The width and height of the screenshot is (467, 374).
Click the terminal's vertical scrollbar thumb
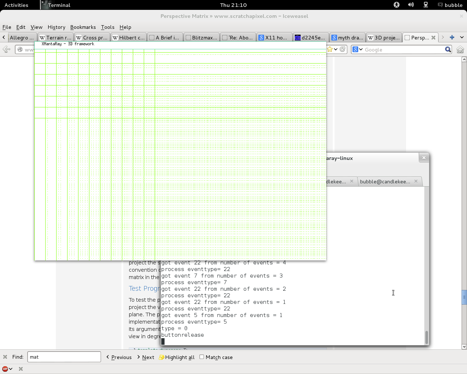click(x=427, y=337)
